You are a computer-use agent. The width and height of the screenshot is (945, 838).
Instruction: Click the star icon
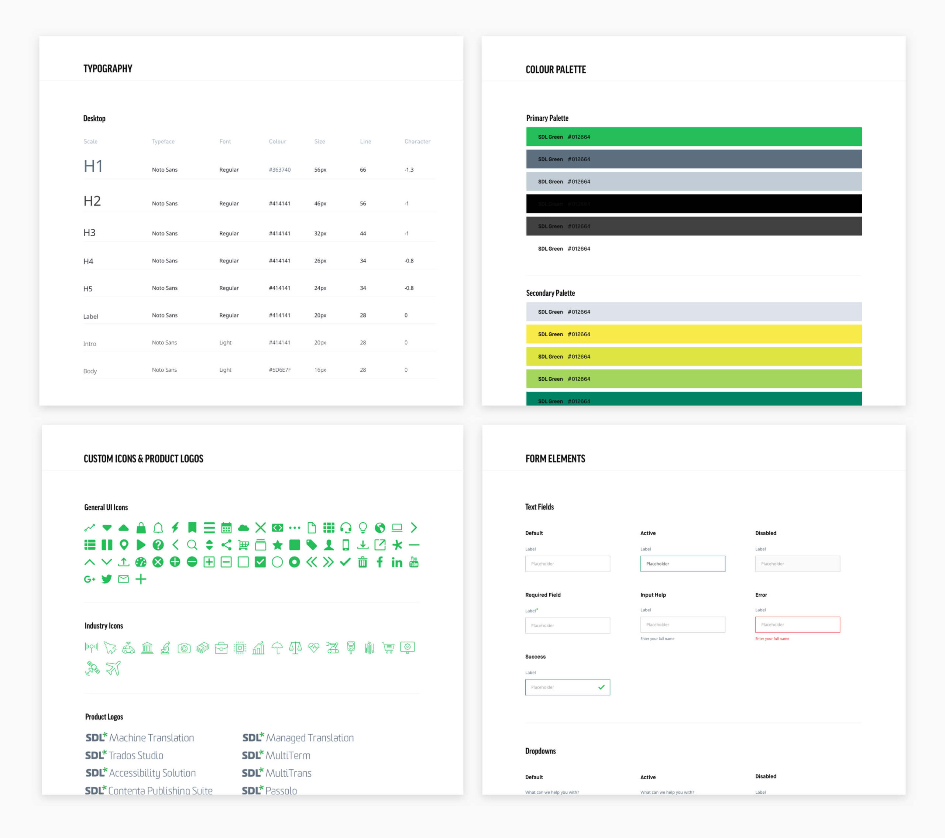[x=277, y=545]
